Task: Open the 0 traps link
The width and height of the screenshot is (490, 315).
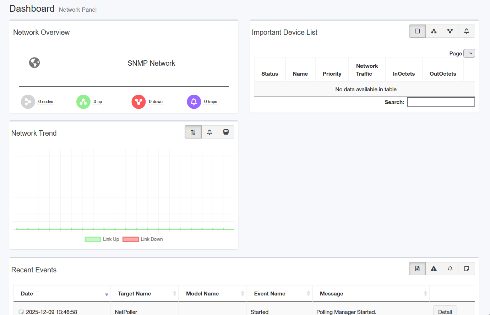Action: (211, 102)
